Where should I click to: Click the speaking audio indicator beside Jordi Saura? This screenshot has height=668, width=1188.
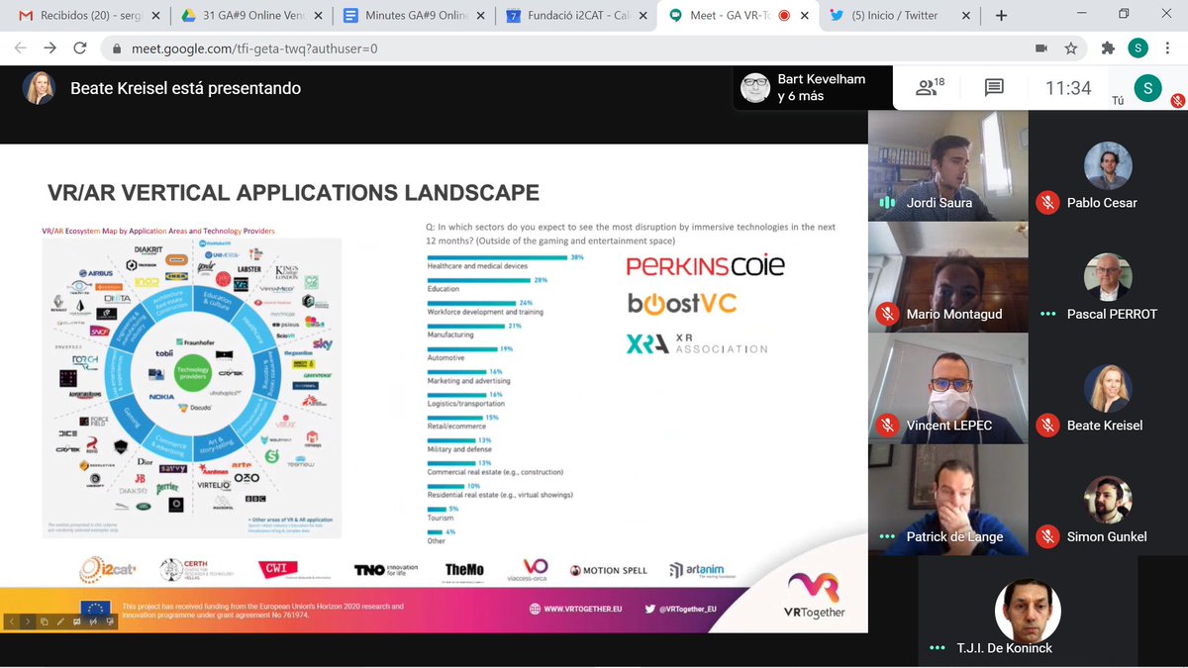click(887, 203)
